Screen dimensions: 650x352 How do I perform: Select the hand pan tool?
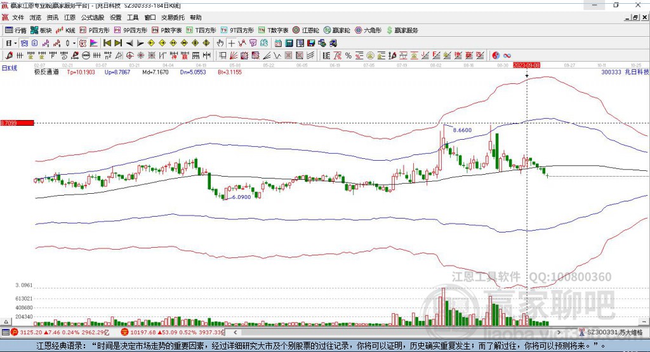coord(220,43)
